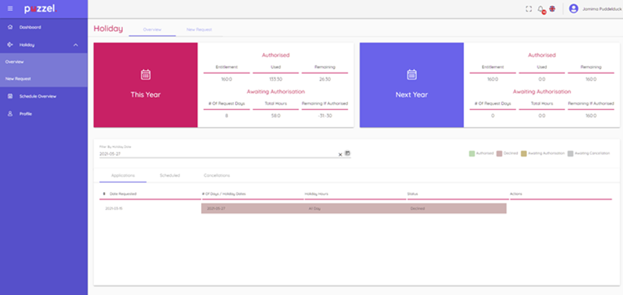Click the Filter By Holiday Date field
Screen dimensions: 623x295
click(x=217, y=154)
